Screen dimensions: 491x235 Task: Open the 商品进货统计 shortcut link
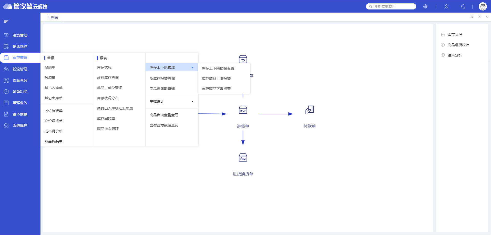[x=458, y=45]
